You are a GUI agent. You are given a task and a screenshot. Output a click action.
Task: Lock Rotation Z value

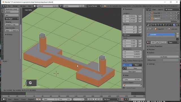140,32
